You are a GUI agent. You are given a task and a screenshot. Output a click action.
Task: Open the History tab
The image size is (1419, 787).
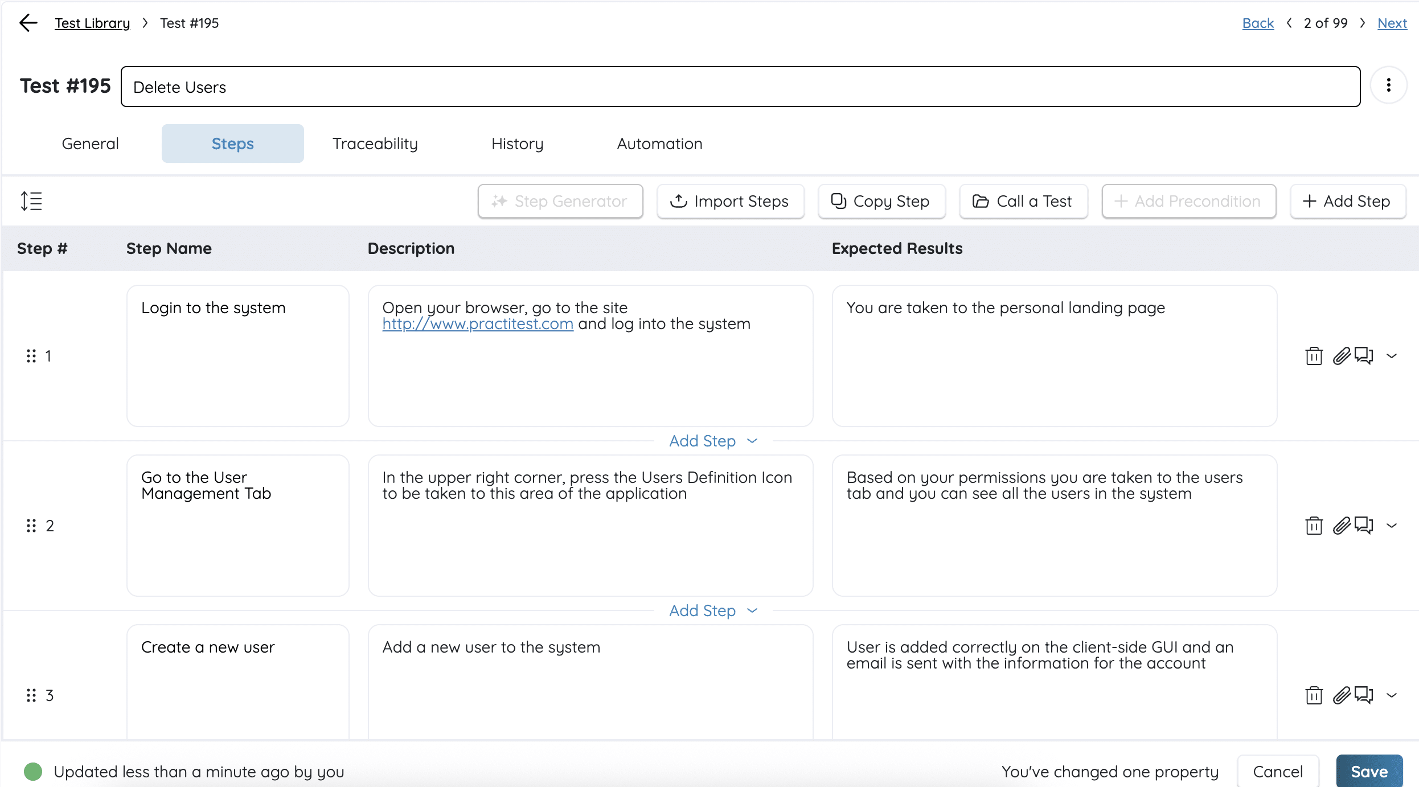(x=517, y=144)
